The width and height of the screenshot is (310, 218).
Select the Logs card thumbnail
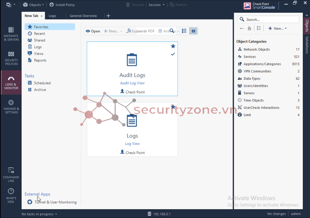pyautogui.click(x=132, y=129)
